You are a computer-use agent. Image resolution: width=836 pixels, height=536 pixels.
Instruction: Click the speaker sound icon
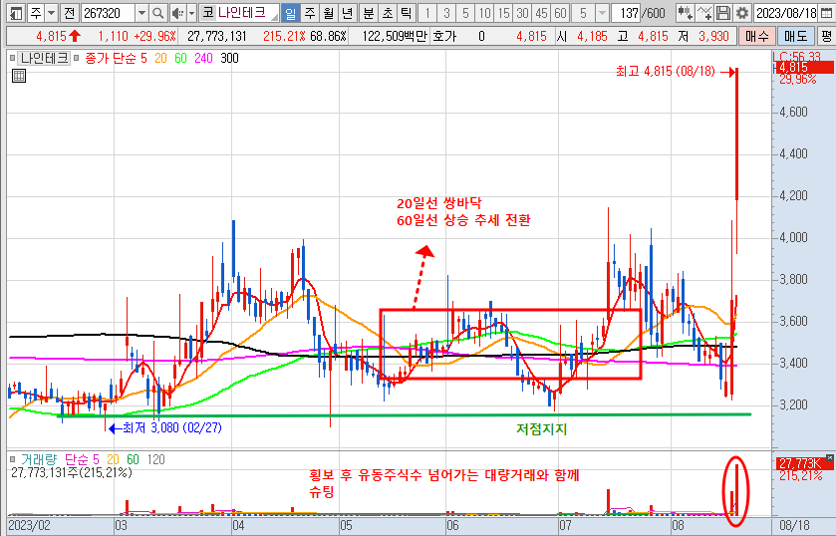tap(177, 13)
